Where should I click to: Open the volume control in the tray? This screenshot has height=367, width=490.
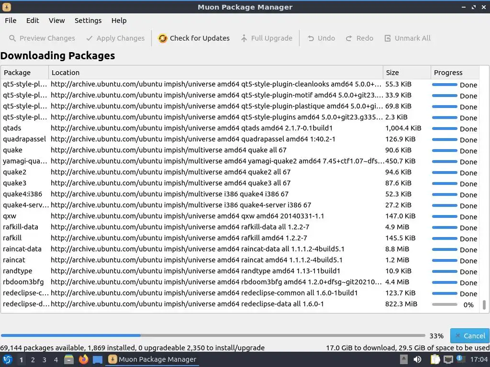coord(417,360)
